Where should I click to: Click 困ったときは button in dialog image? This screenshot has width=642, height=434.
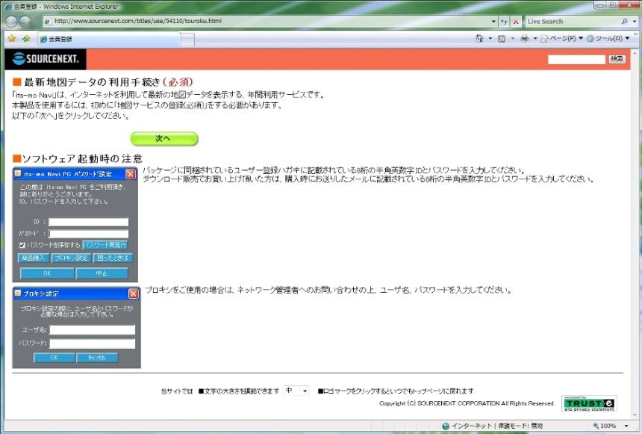pyautogui.click(x=113, y=258)
